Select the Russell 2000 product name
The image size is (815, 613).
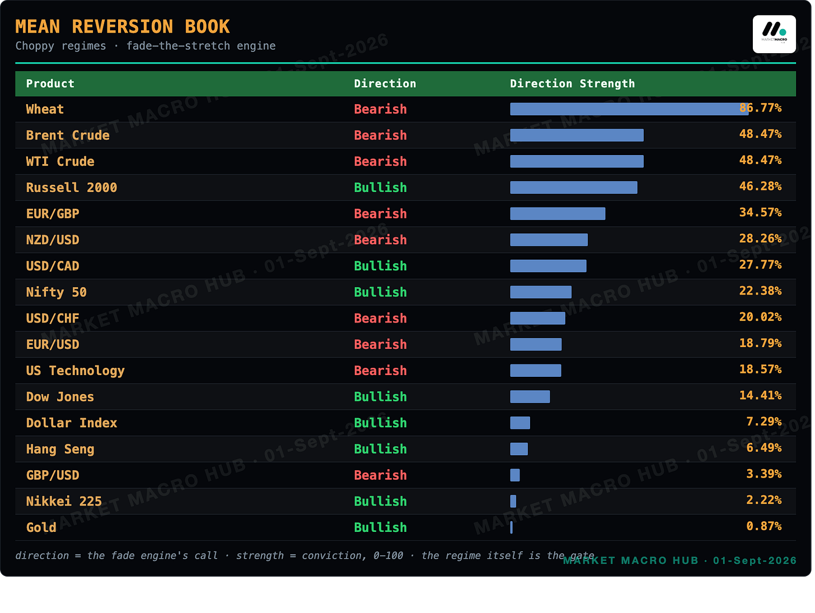(x=72, y=188)
